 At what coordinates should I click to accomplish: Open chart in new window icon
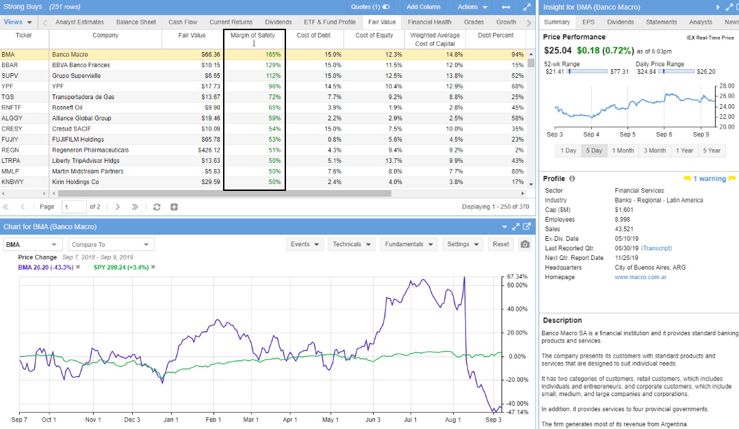[526, 226]
